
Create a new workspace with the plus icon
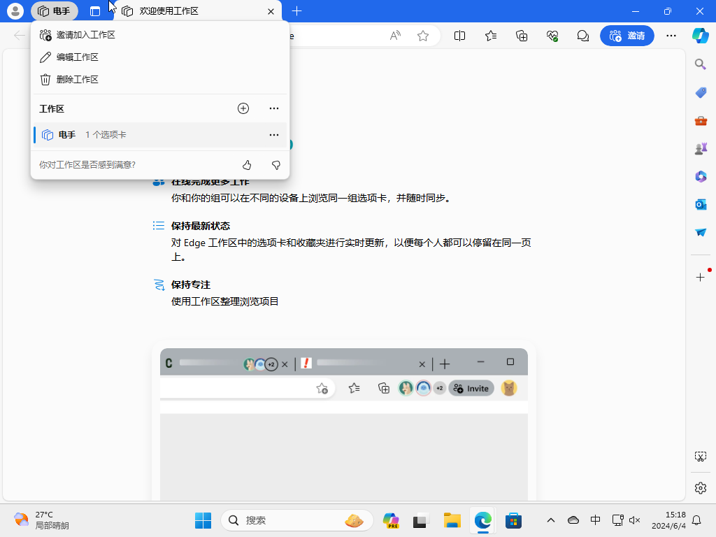click(243, 108)
